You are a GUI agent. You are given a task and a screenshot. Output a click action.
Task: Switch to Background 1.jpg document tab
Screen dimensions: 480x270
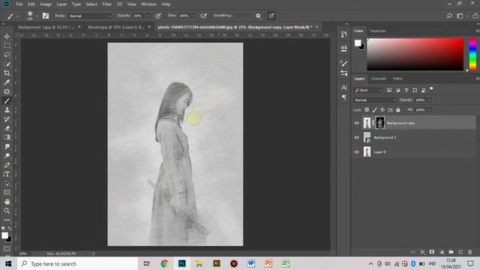coord(46,27)
